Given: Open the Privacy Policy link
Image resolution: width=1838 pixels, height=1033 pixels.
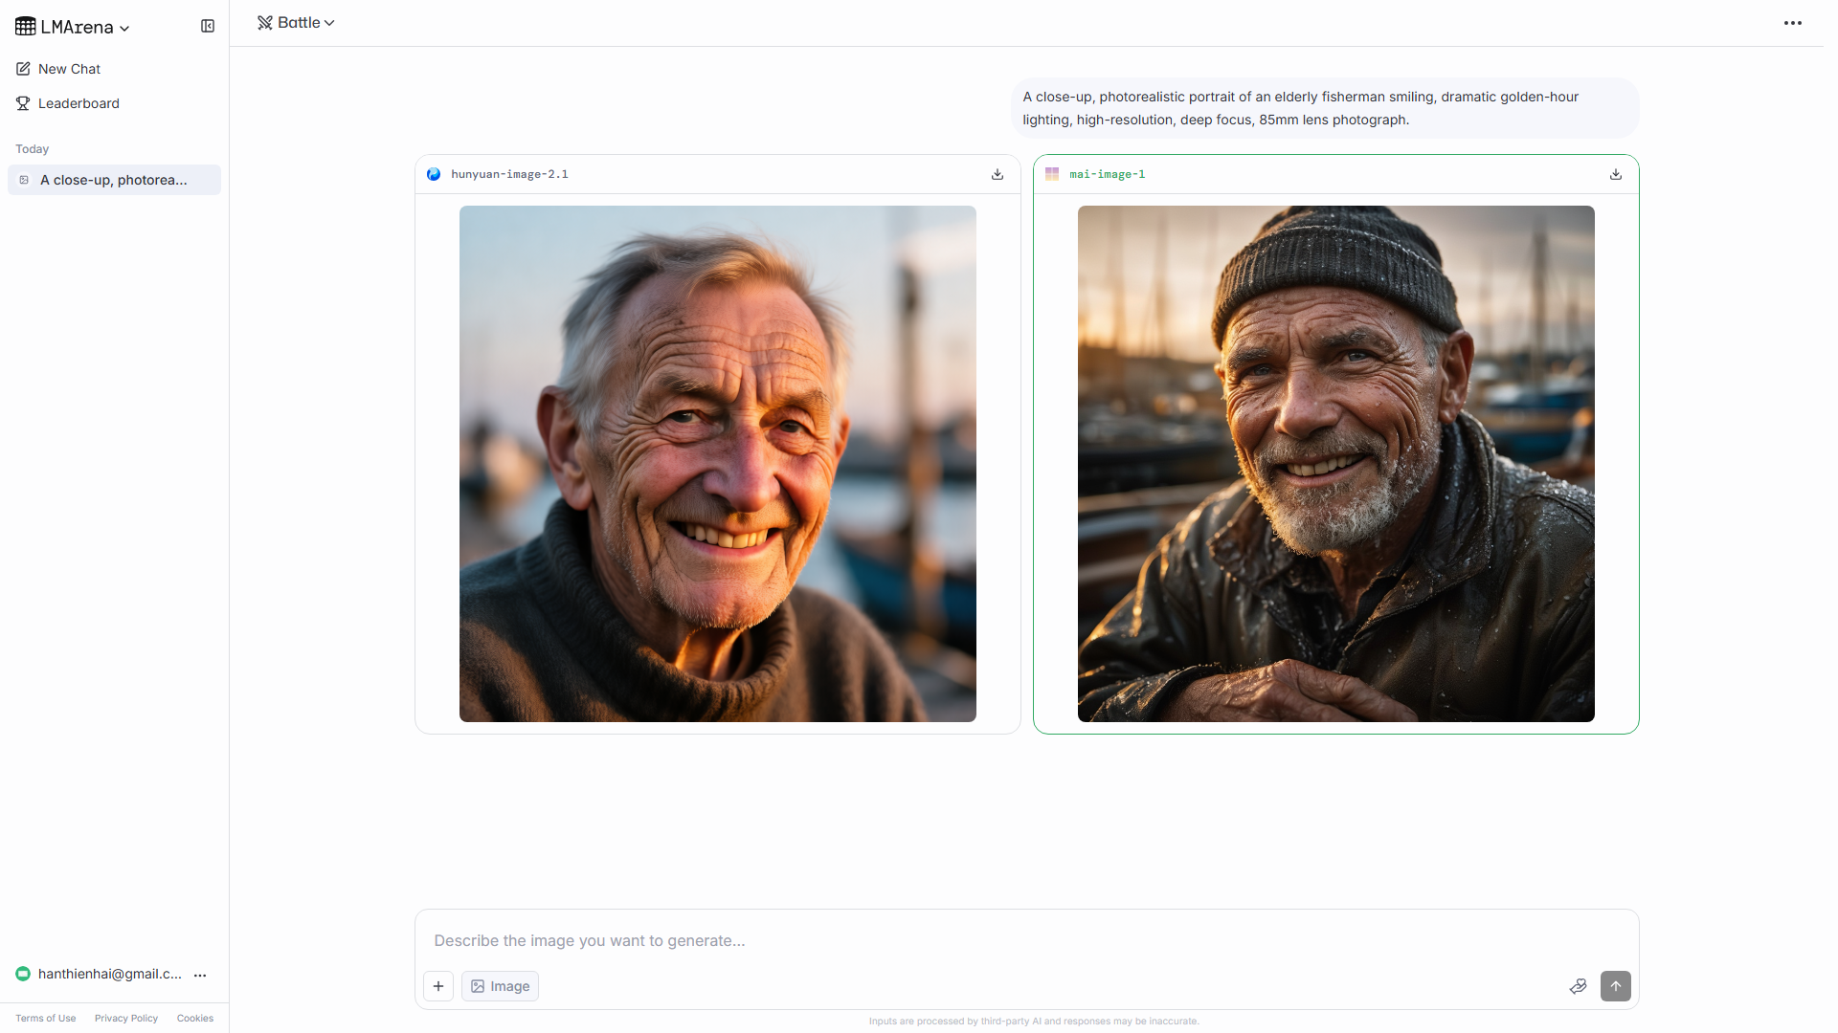Looking at the screenshot, I should [125, 1018].
